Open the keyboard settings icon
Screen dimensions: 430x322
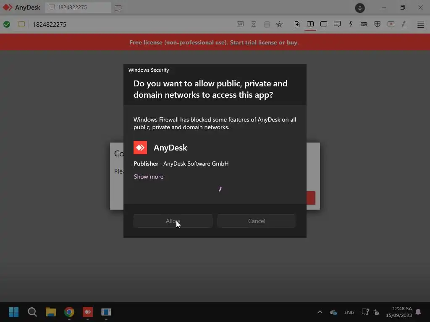[364, 24]
